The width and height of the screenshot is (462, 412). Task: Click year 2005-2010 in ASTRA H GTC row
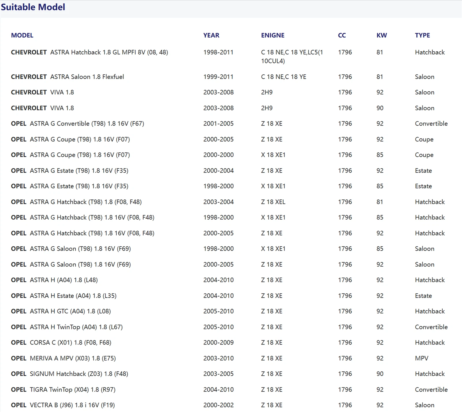(218, 311)
